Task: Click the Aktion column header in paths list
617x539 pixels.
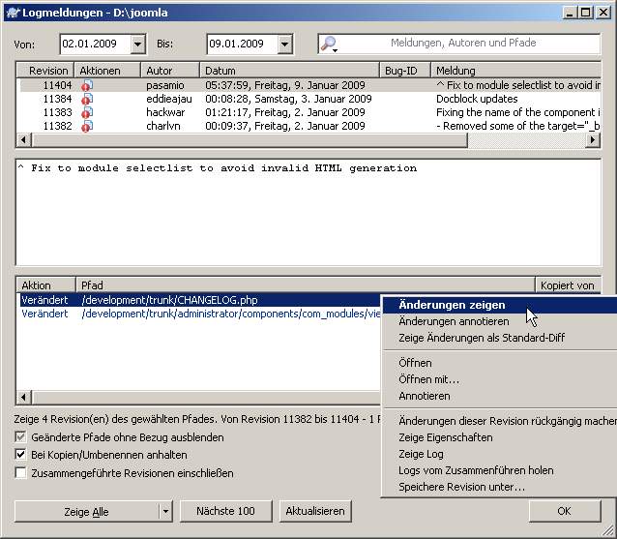Action: tap(46, 285)
